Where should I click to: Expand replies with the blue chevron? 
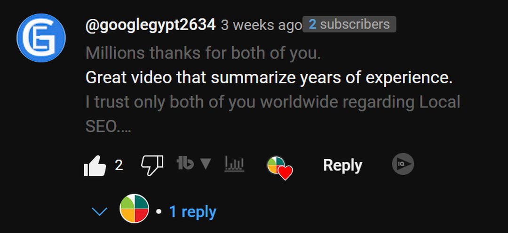click(x=99, y=212)
